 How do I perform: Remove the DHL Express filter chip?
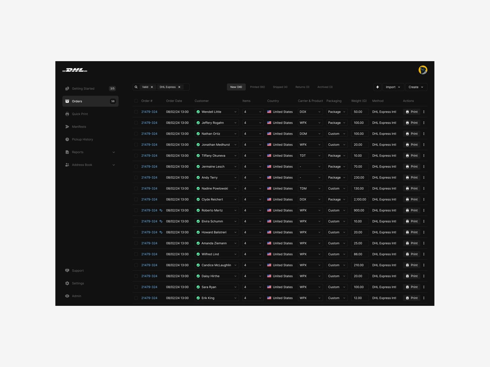click(x=179, y=87)
